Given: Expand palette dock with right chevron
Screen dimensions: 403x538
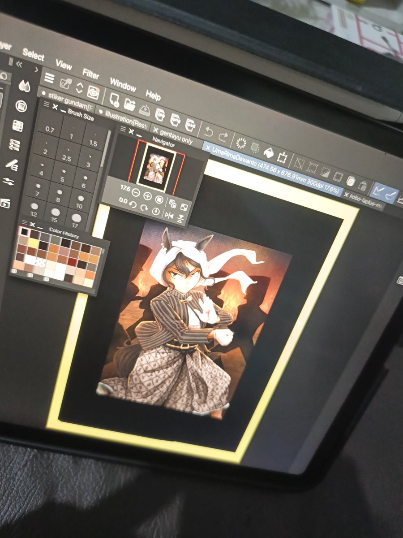Looking at the screenshot, I should tap(37, 69).
